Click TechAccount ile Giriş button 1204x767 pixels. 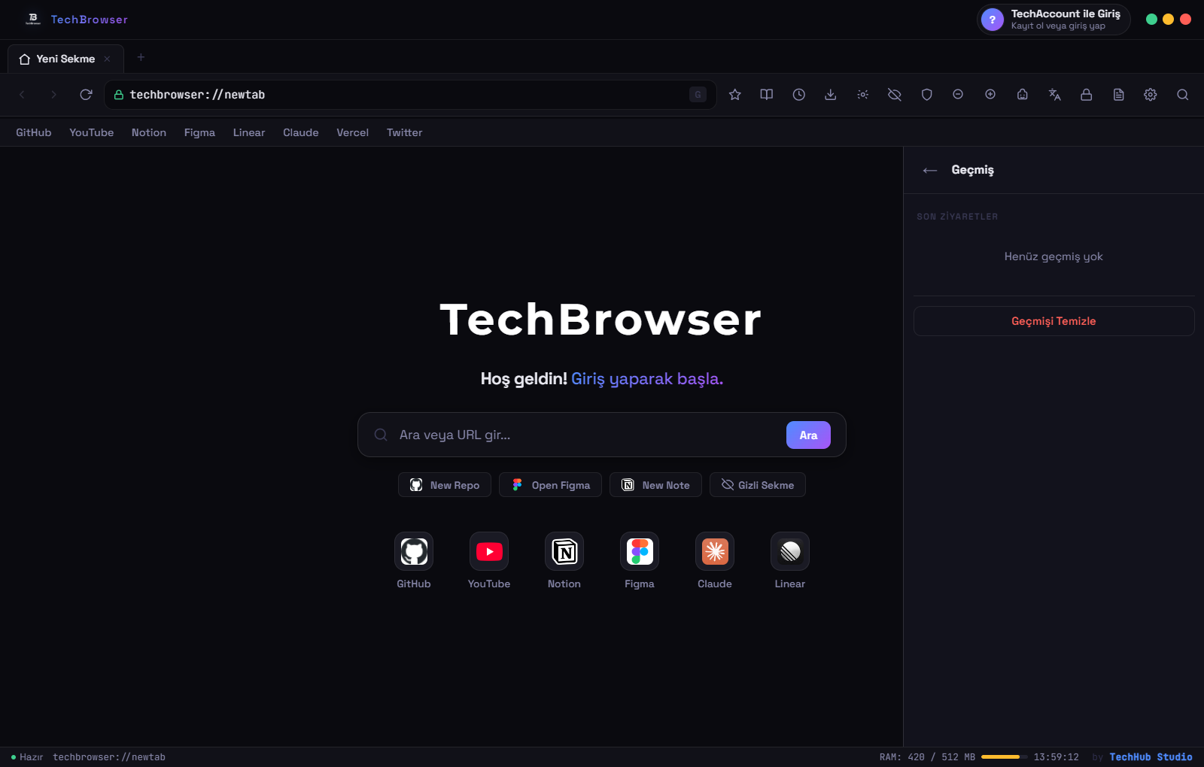click(1053, 20)
